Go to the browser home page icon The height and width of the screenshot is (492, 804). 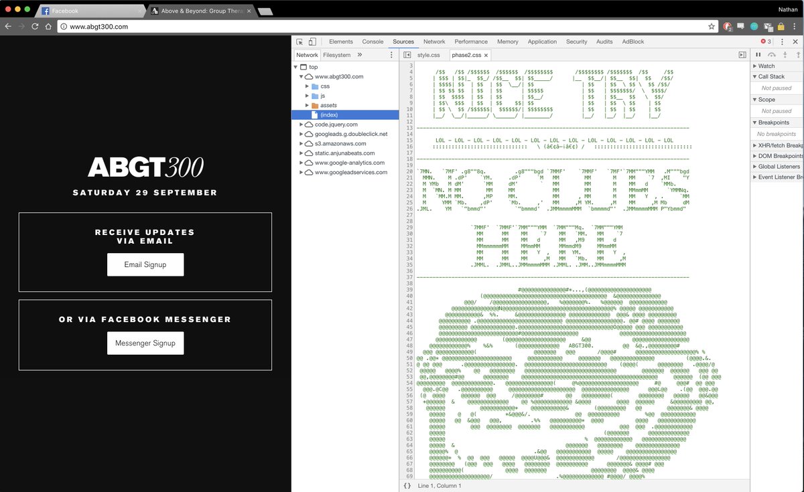point(48,26)
